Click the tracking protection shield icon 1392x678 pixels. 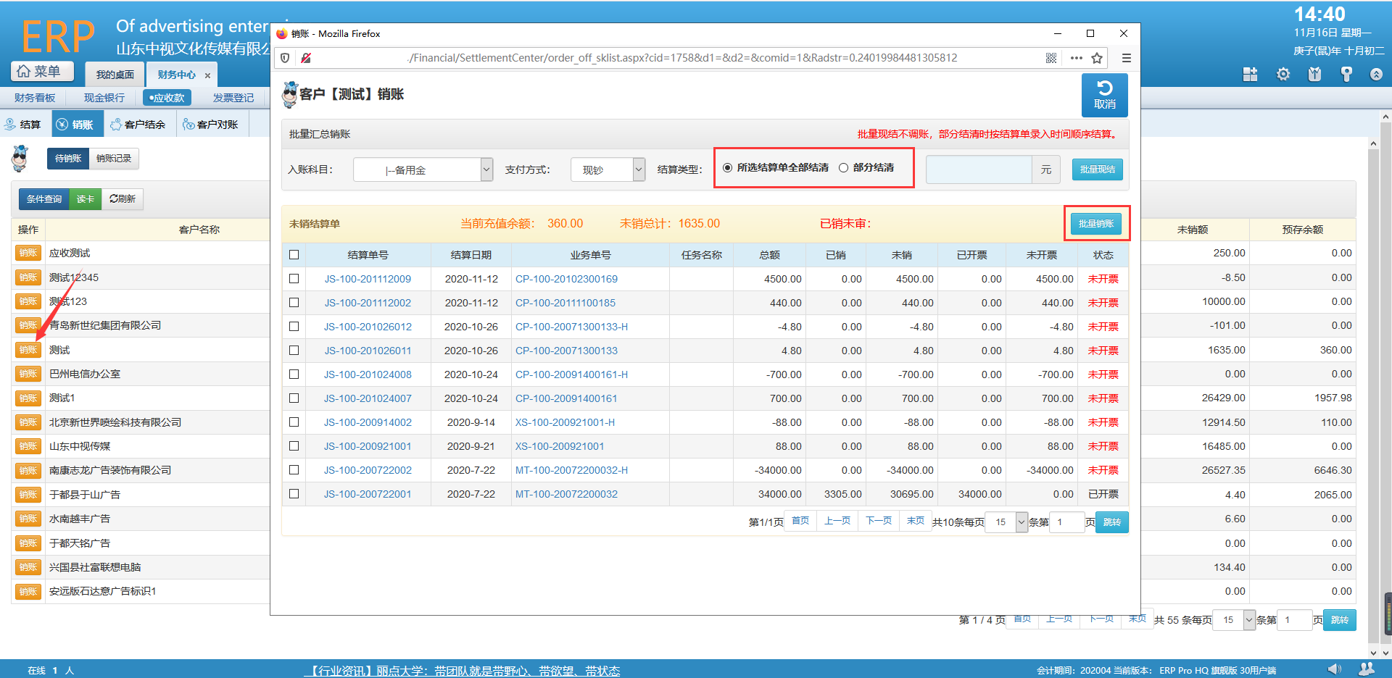pyautogui.click(x=285, y=58)
